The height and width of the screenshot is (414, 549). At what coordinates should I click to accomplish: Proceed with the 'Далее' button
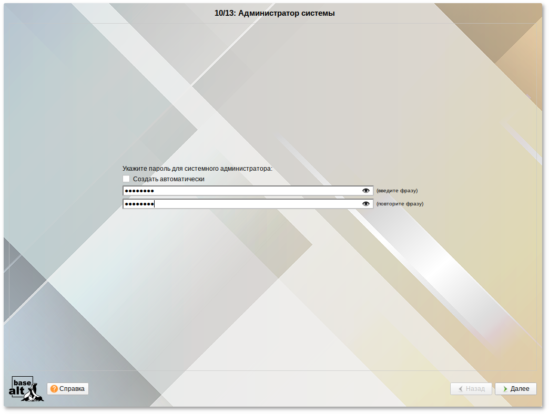click(515, 389)
